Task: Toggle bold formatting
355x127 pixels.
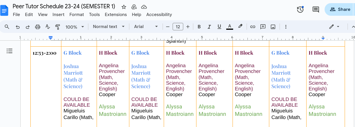Action: pos(199,27)
